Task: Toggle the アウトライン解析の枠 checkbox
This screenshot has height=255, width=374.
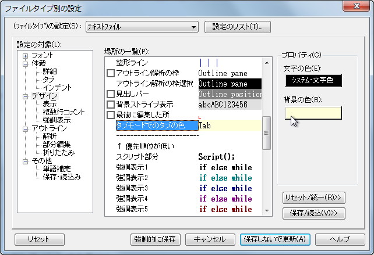Action: 111,73
